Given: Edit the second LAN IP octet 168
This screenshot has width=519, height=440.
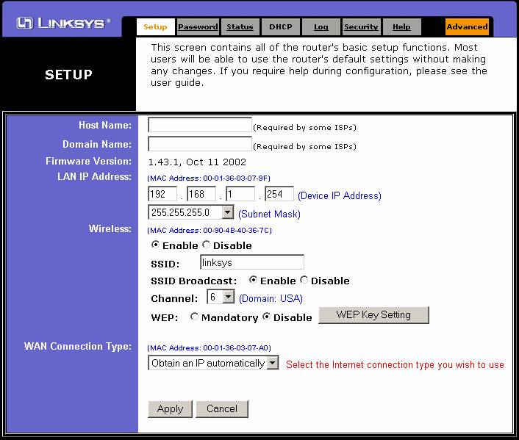Looking at the screenshot, I should 201,193.
